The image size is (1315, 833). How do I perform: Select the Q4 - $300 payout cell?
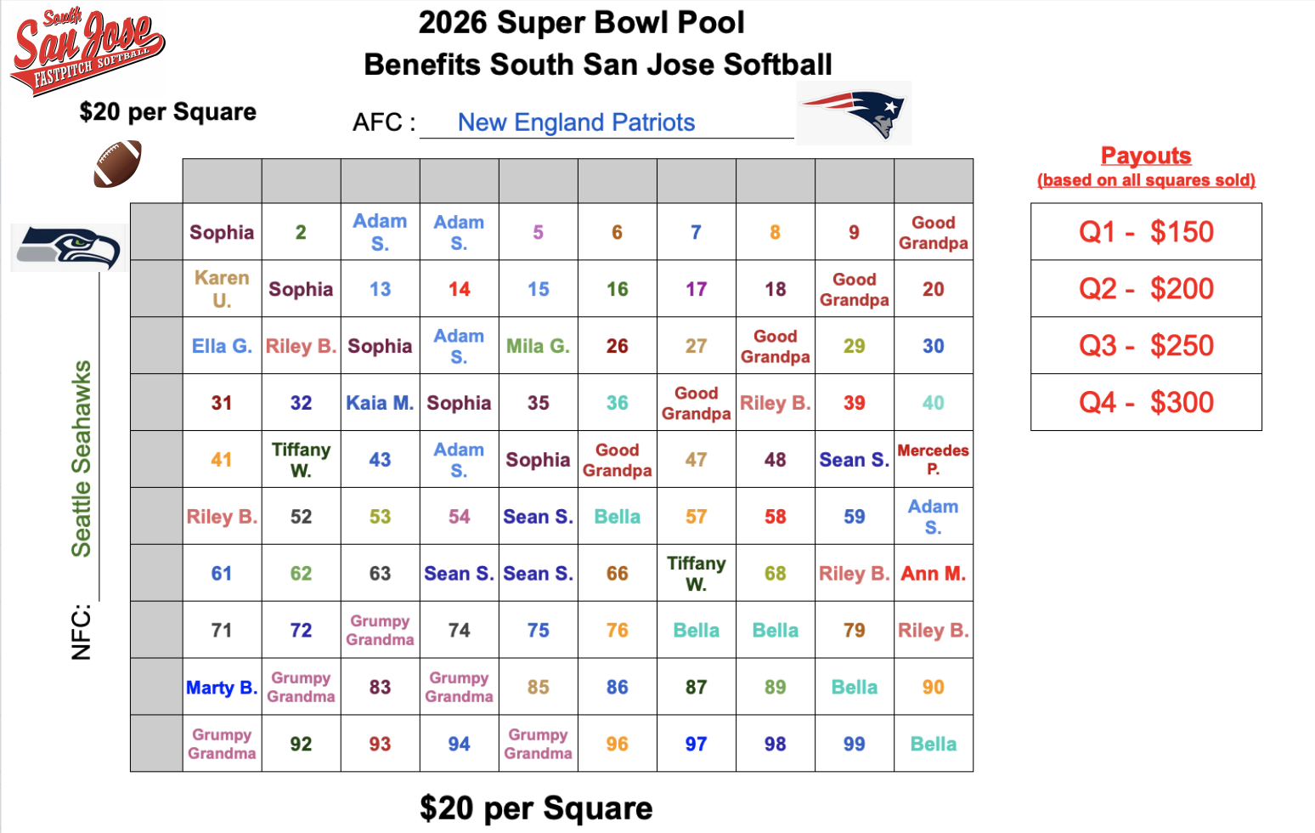(1145, 403)
